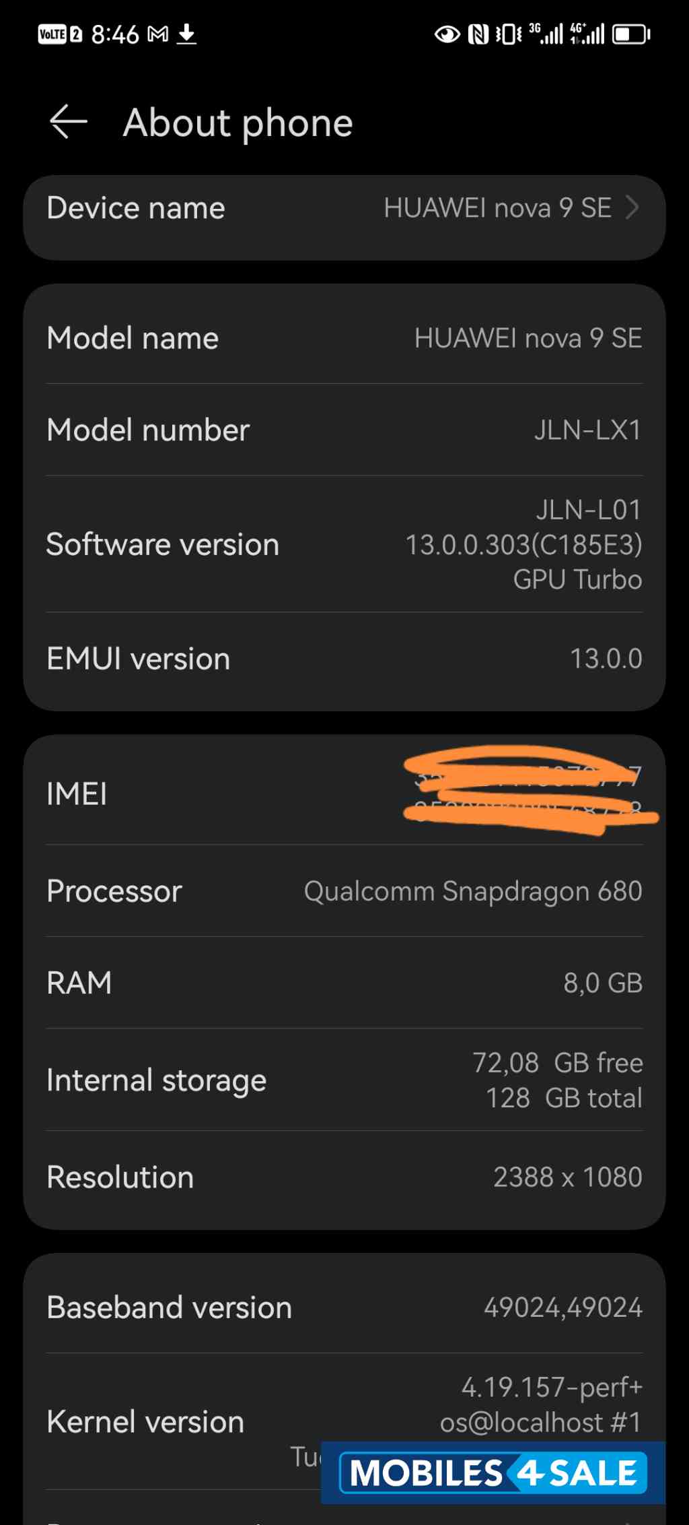689x1525 pixels.
Task: Open the Device name row
Action: (x=344, y=209)
